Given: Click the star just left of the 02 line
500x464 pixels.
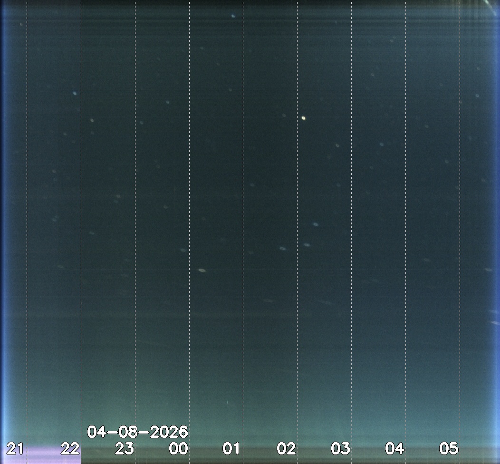Looking at the screenshot, I should 283,248.
